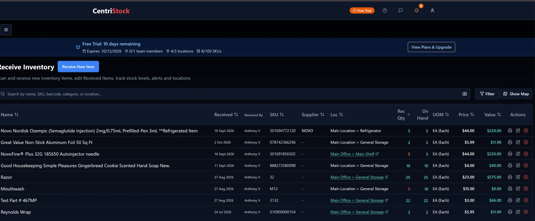Click Receive New Item button
Image resolution: width=535 pixels, height=221 pixels.
click(78, 67)
